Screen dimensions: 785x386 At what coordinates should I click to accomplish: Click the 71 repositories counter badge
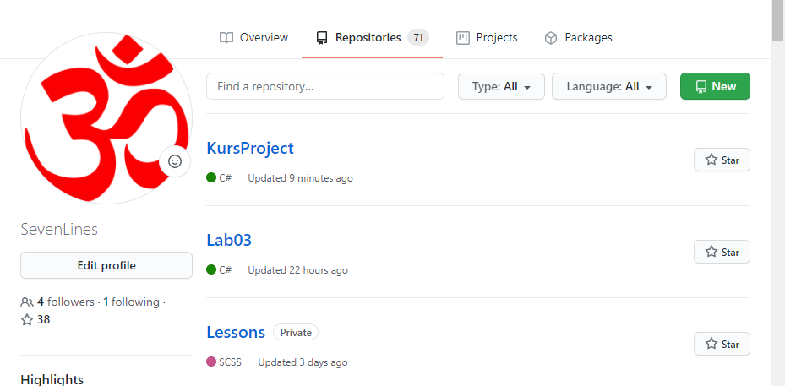[x=418, y=37]
